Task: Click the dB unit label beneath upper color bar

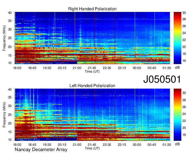Action: click(x=177, y=68)
